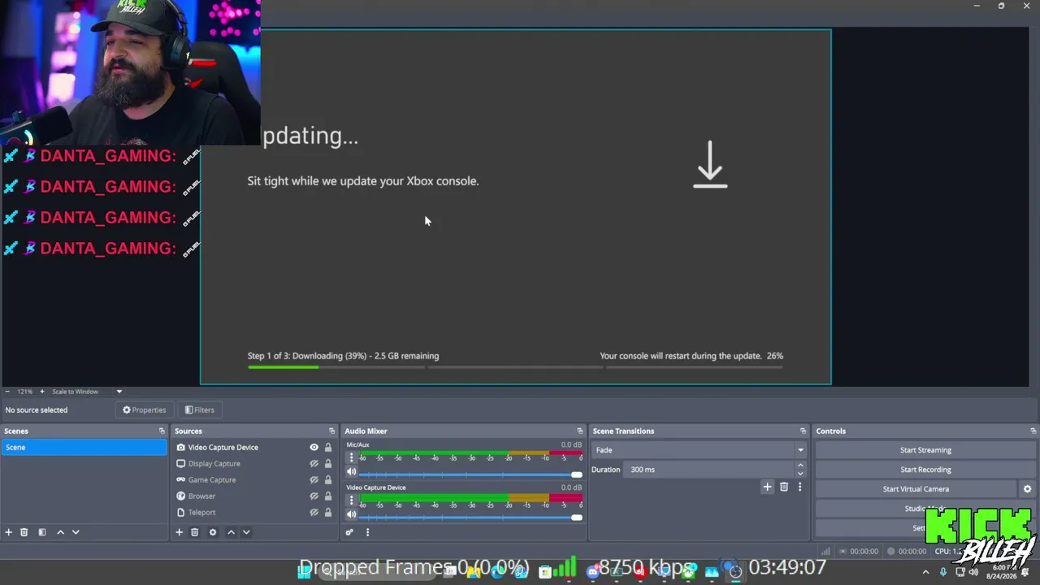Mute the Video Capture Device audio

tap(352, 514)
